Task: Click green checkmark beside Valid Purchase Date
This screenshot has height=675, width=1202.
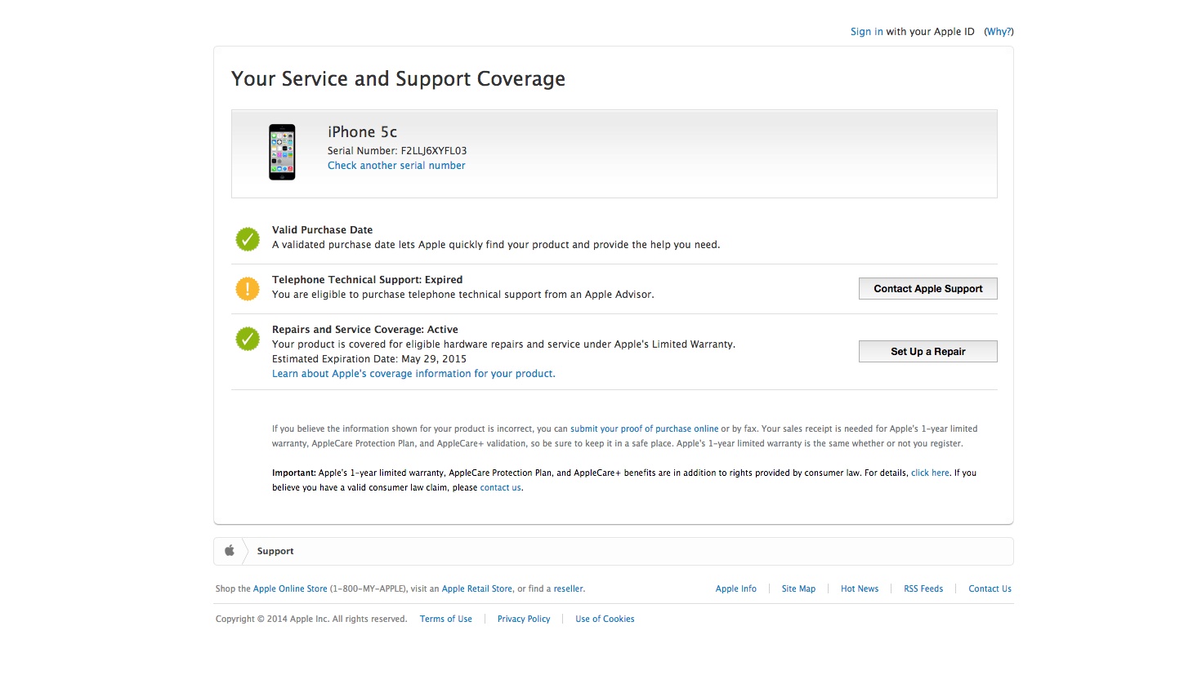Action: (x=248, y=239)
